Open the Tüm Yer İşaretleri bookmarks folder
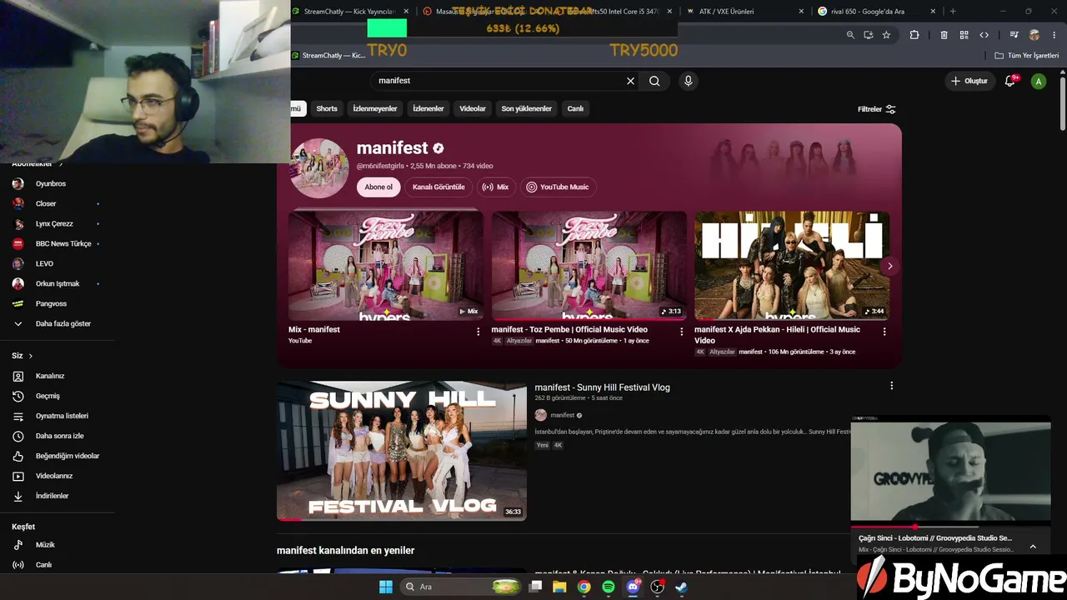The width and height of the screenshot is (1067, 600). pos(1026,55)
